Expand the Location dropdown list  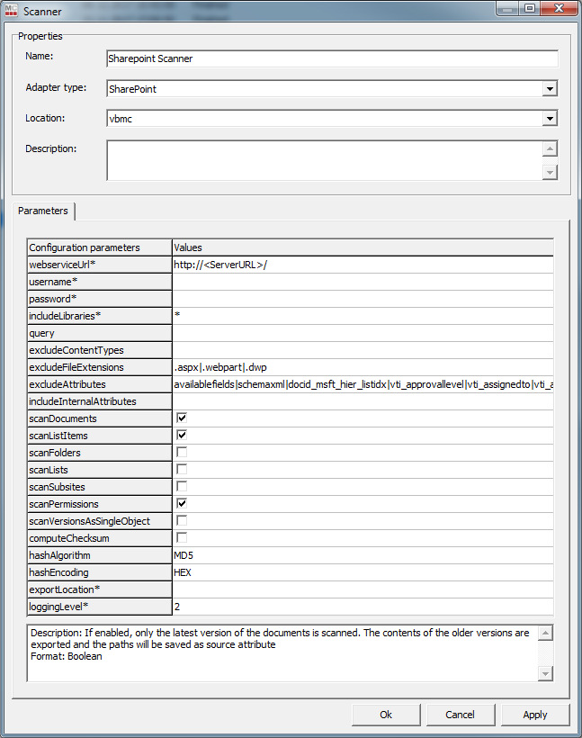point(549,119)
